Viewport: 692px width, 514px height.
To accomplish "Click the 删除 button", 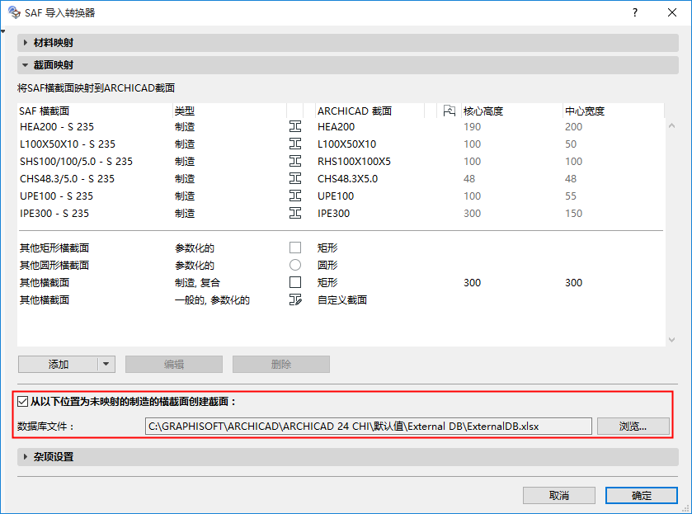I will (281, 365).
